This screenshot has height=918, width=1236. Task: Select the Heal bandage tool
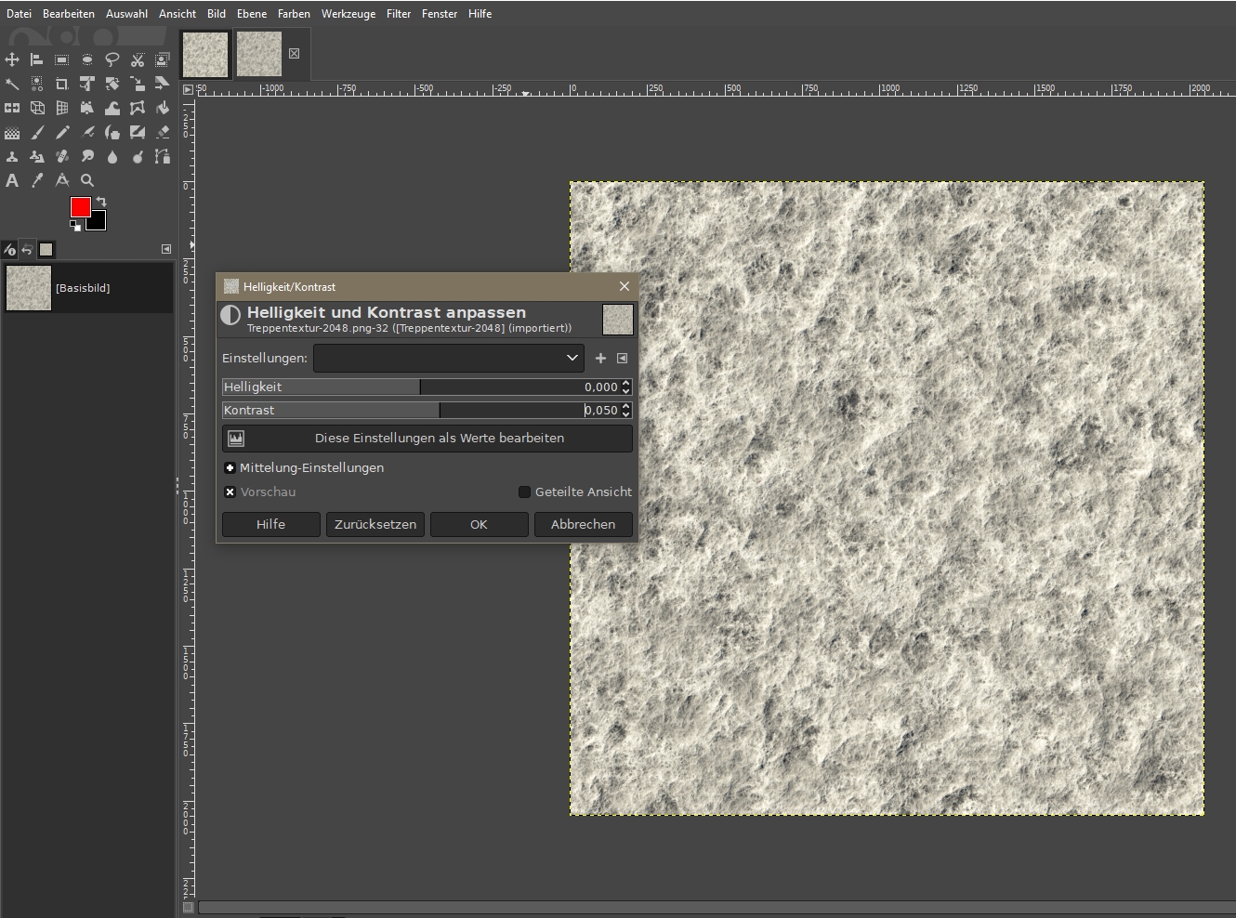(x=62, y=157)
